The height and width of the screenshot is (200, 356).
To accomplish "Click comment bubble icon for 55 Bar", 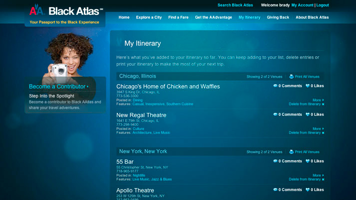I will [x=276, y=161].
